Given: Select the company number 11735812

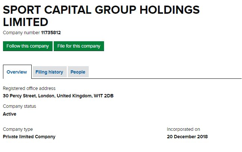Looking at the screenshot, I should [51, 33].
